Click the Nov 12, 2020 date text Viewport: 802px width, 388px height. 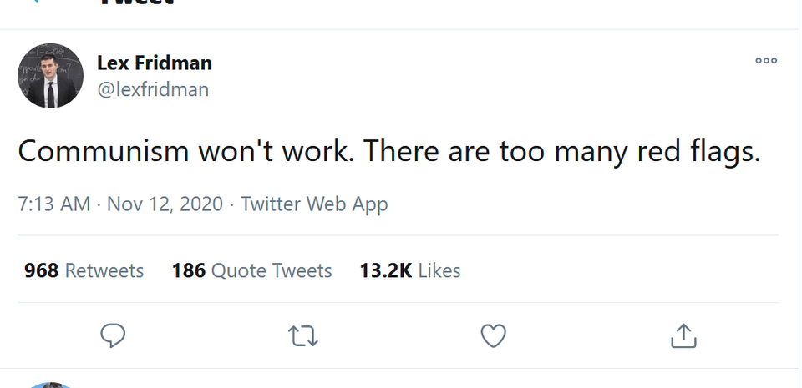[165, 204]
